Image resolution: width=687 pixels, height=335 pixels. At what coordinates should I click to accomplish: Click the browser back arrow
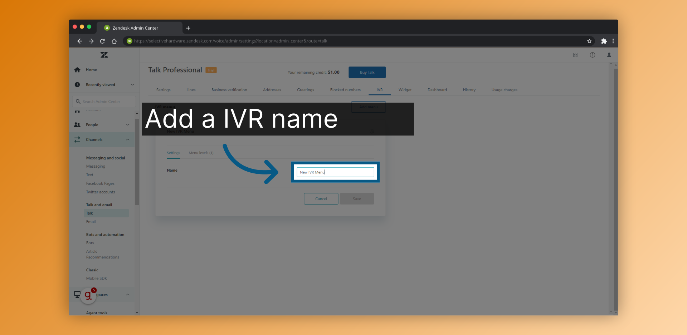coord(80,41)
